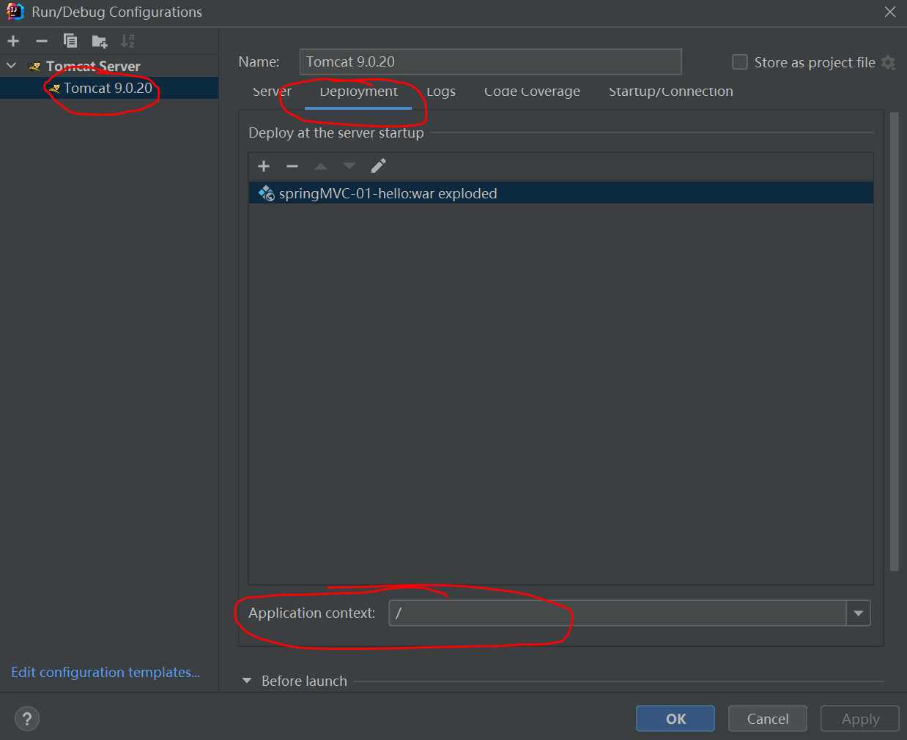Switch to the Deployment tab
This screenshot has height=740, width=907.
358,91
